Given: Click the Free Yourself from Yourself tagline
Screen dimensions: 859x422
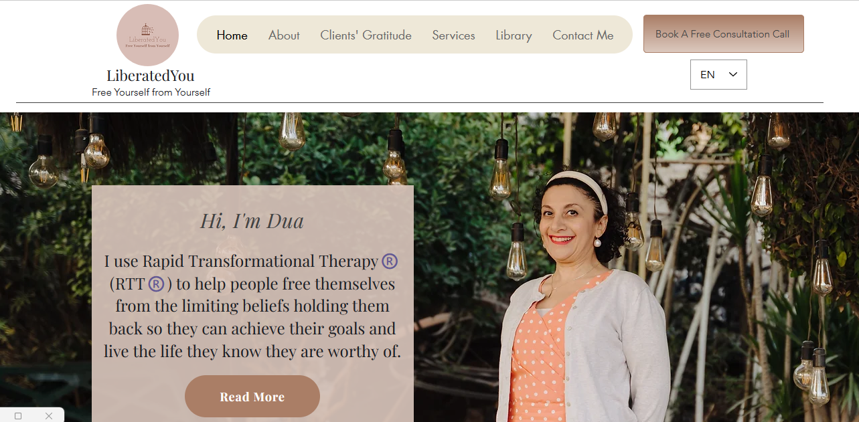Looking at the screenshot, I should (x=151, y=92).
